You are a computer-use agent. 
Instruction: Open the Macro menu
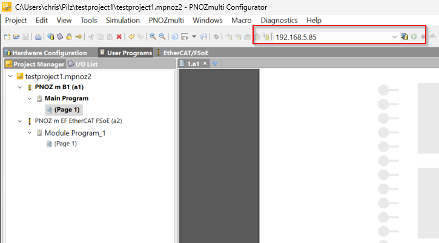242,21
